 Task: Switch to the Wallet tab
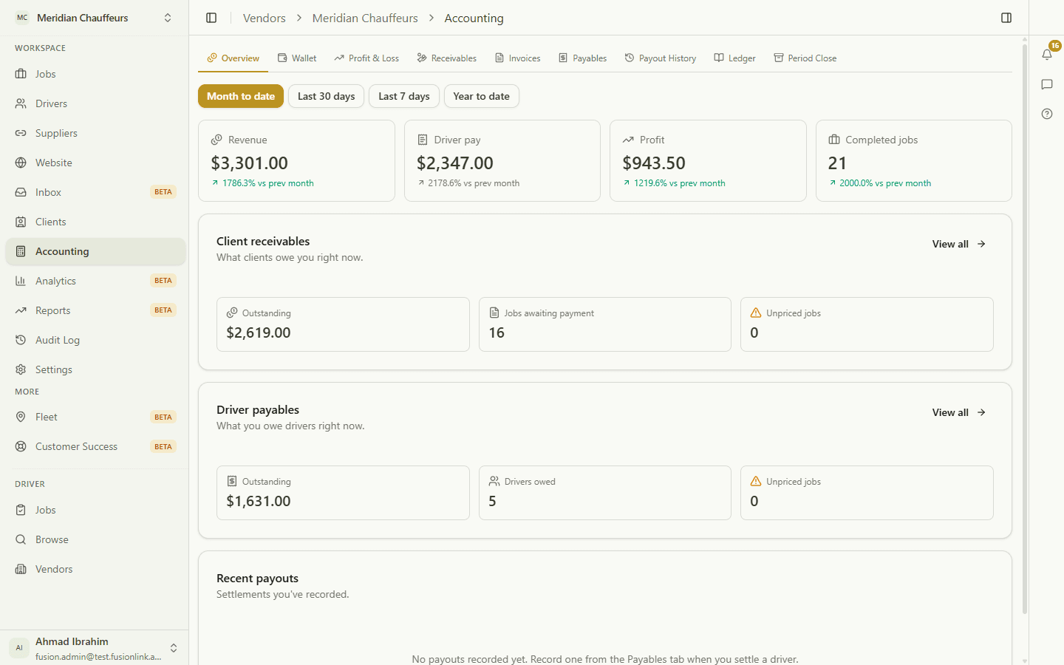tap(297, 58)
